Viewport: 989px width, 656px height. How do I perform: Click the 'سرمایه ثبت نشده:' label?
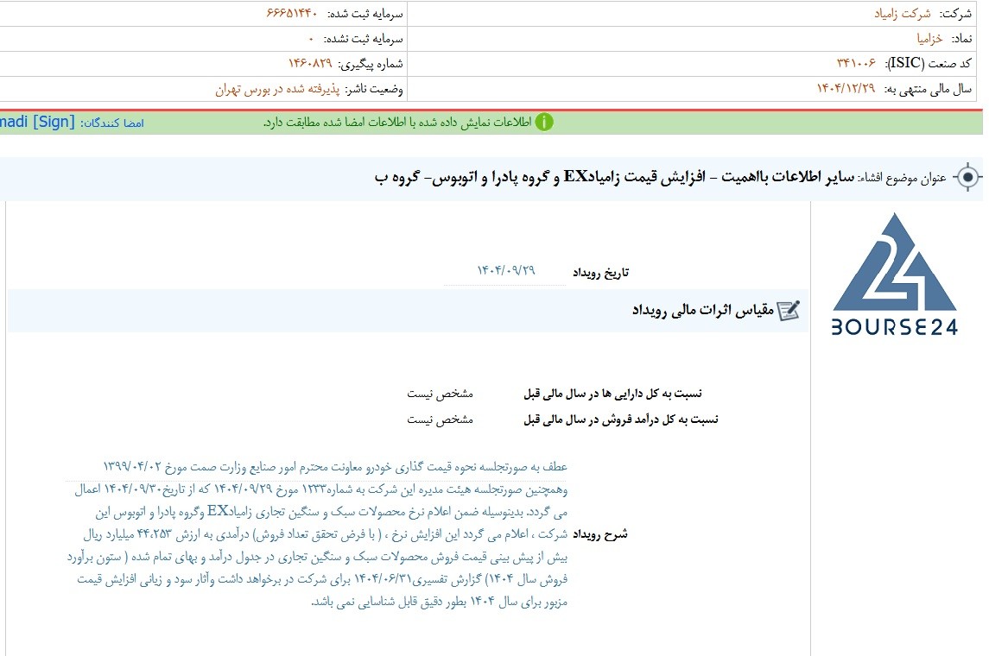click(364, 39)
